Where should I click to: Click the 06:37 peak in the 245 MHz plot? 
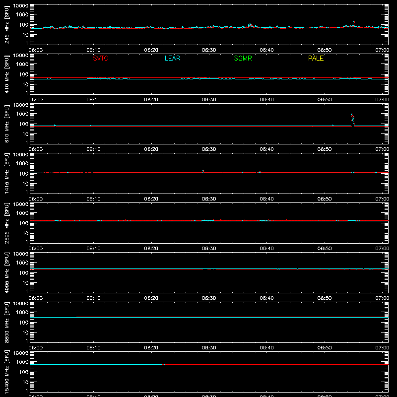[x=250, y=25]
